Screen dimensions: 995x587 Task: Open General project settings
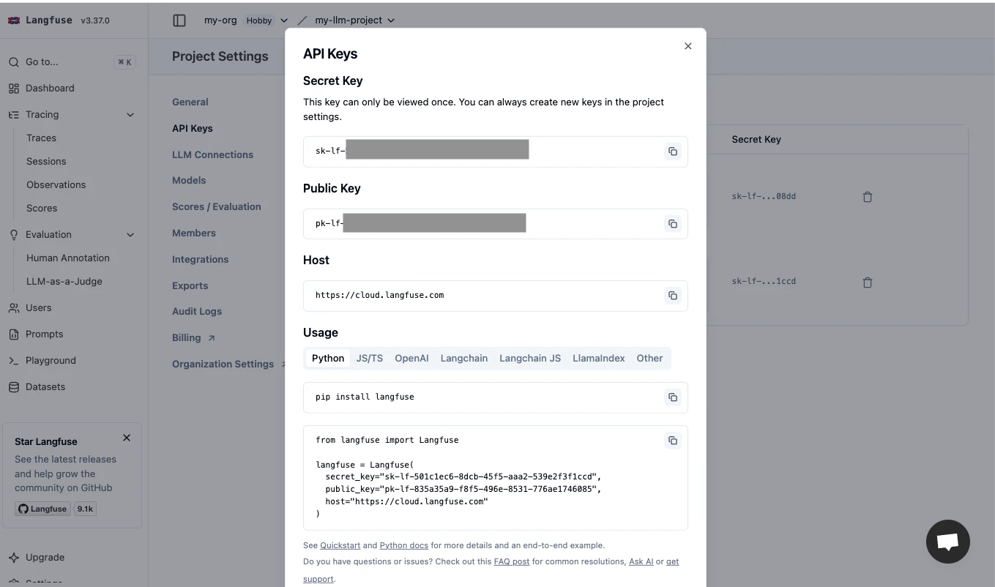click(190, 102)
